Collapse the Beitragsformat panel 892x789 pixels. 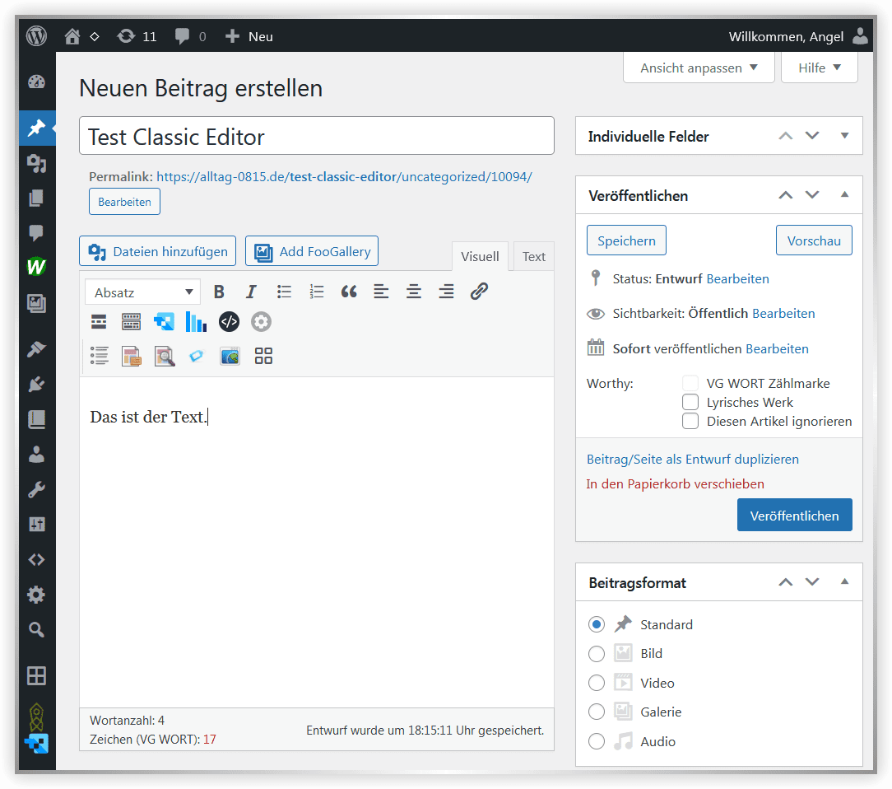pyautogui.click(x=844, y=582)
